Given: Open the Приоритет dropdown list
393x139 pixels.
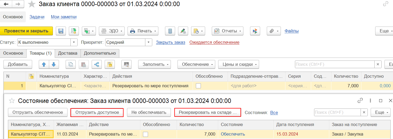Looking at the screenshot, I should (x=149, y=42).
